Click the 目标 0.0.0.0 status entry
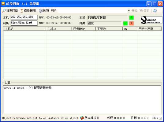Viewport: 164px width, 122px height. pos(140,118)
